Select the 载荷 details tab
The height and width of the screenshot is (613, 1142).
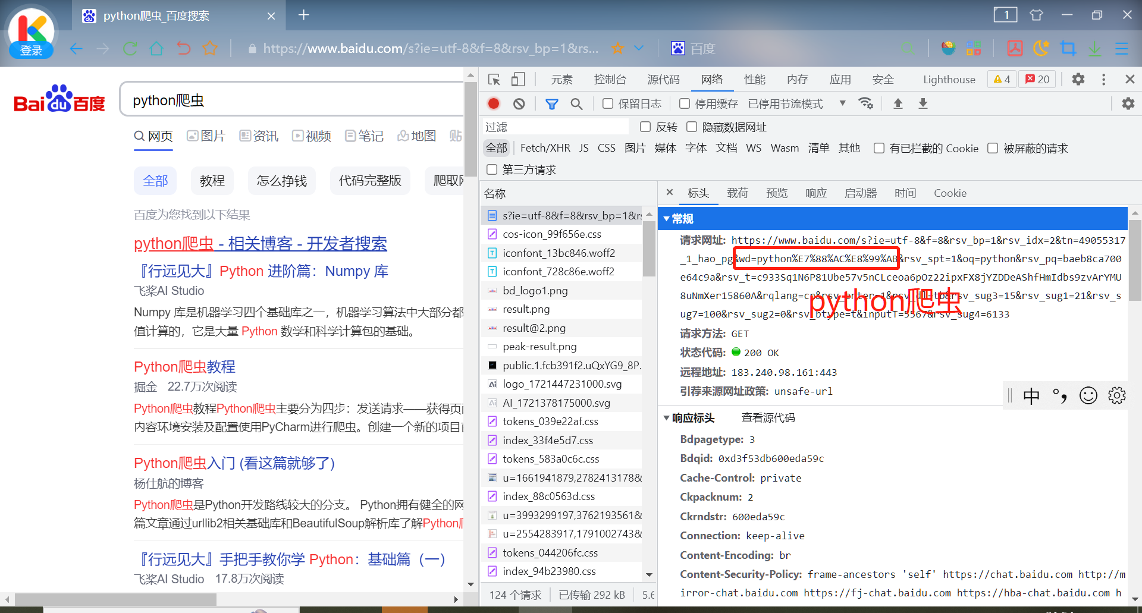click(x=738, y=193)
